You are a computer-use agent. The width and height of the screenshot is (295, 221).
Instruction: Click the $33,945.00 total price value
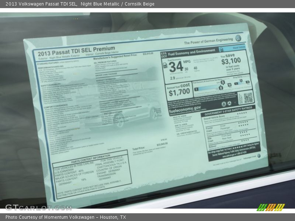[162, 144]
